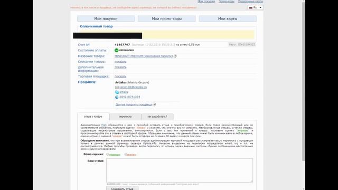Open the language selector dropdown Ru
Image resolution: width=338 pixels, height=190 pixels.
256,7
